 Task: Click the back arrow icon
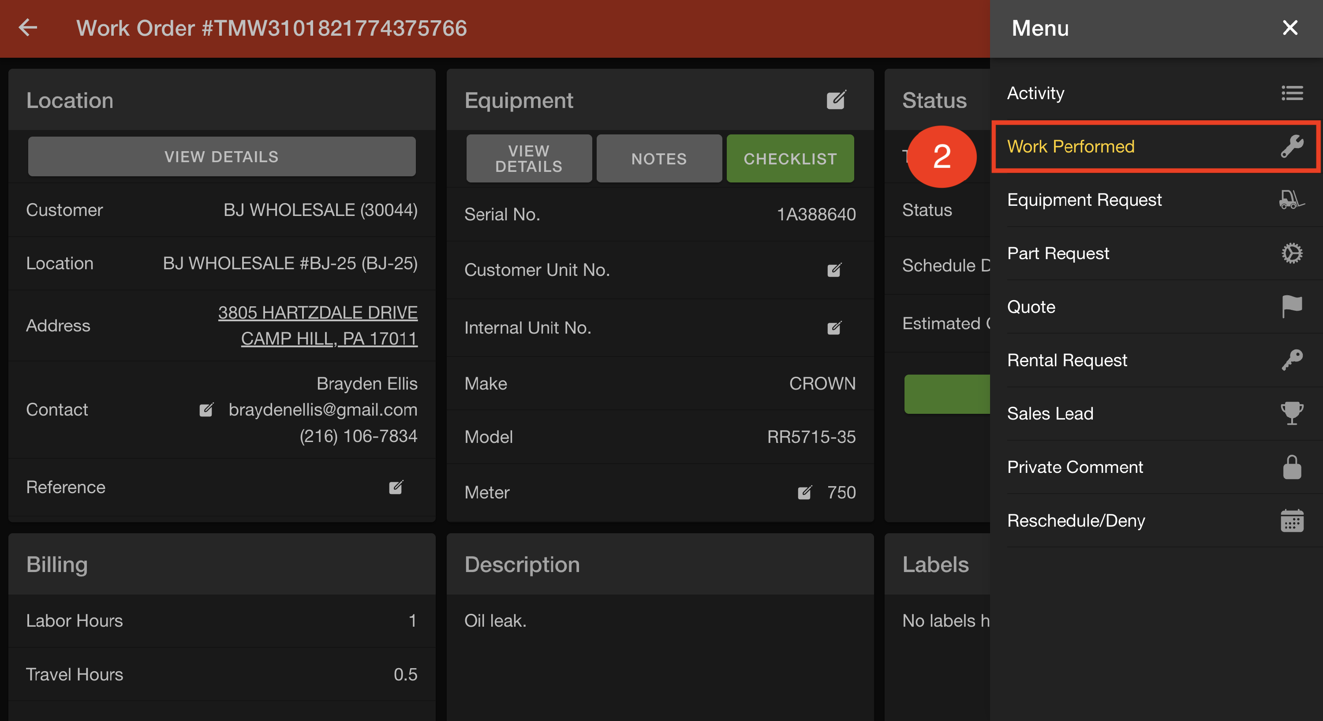click(x=28, y=28)
